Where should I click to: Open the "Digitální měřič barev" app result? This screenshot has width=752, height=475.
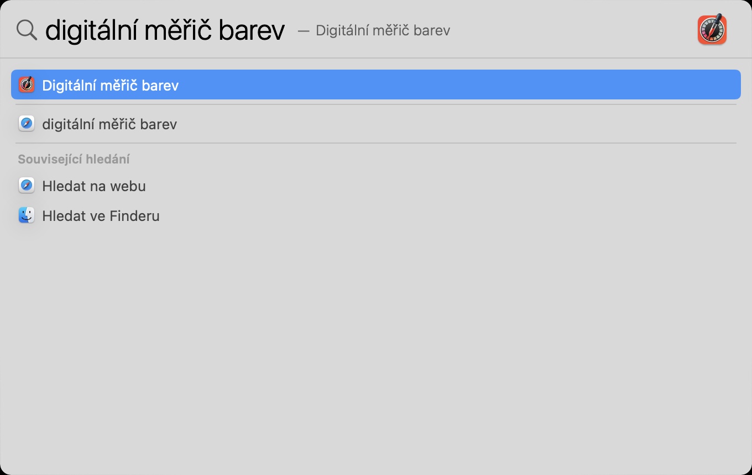[x=111, y=85]
